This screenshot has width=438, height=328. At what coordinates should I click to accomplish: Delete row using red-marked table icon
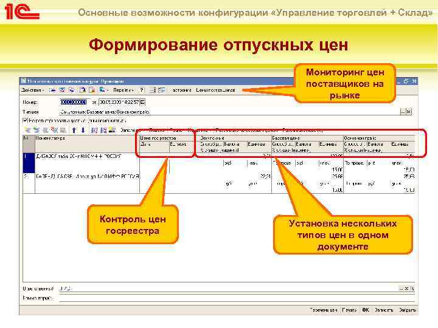pyautogui.click(x=54, y=130)
